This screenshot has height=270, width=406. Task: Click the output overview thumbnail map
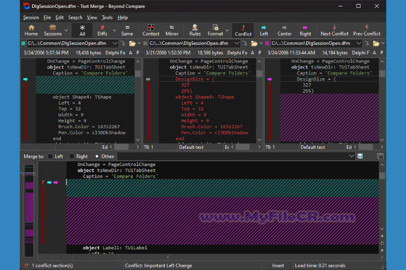(x=29, y=210)
